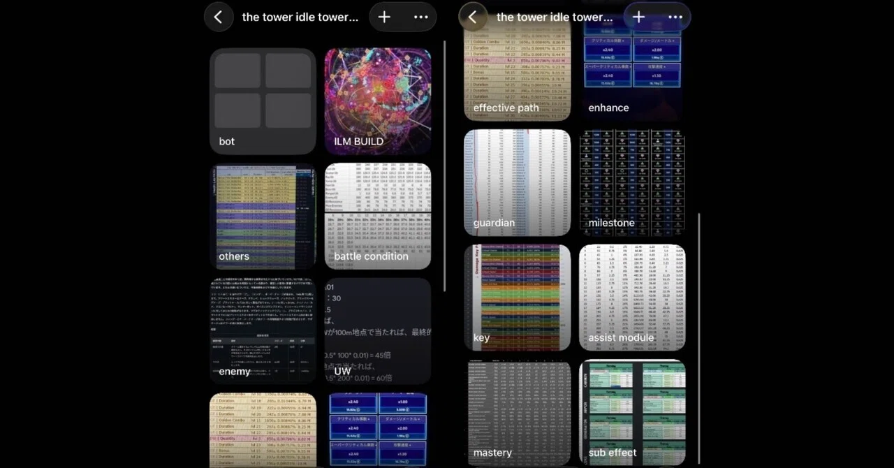Open the sub effect album
The height and width of the screenshot is (468, 894).
(632, 412)
